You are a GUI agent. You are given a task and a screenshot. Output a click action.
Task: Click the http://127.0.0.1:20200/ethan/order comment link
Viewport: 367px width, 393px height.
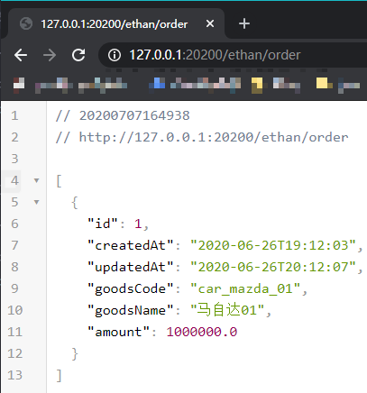click(x=214, y=137)
